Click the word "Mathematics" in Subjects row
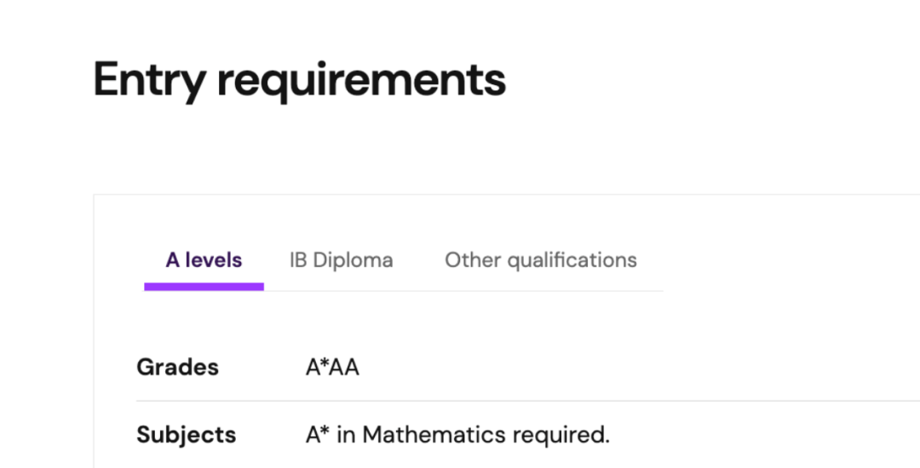 pos(434,435)
